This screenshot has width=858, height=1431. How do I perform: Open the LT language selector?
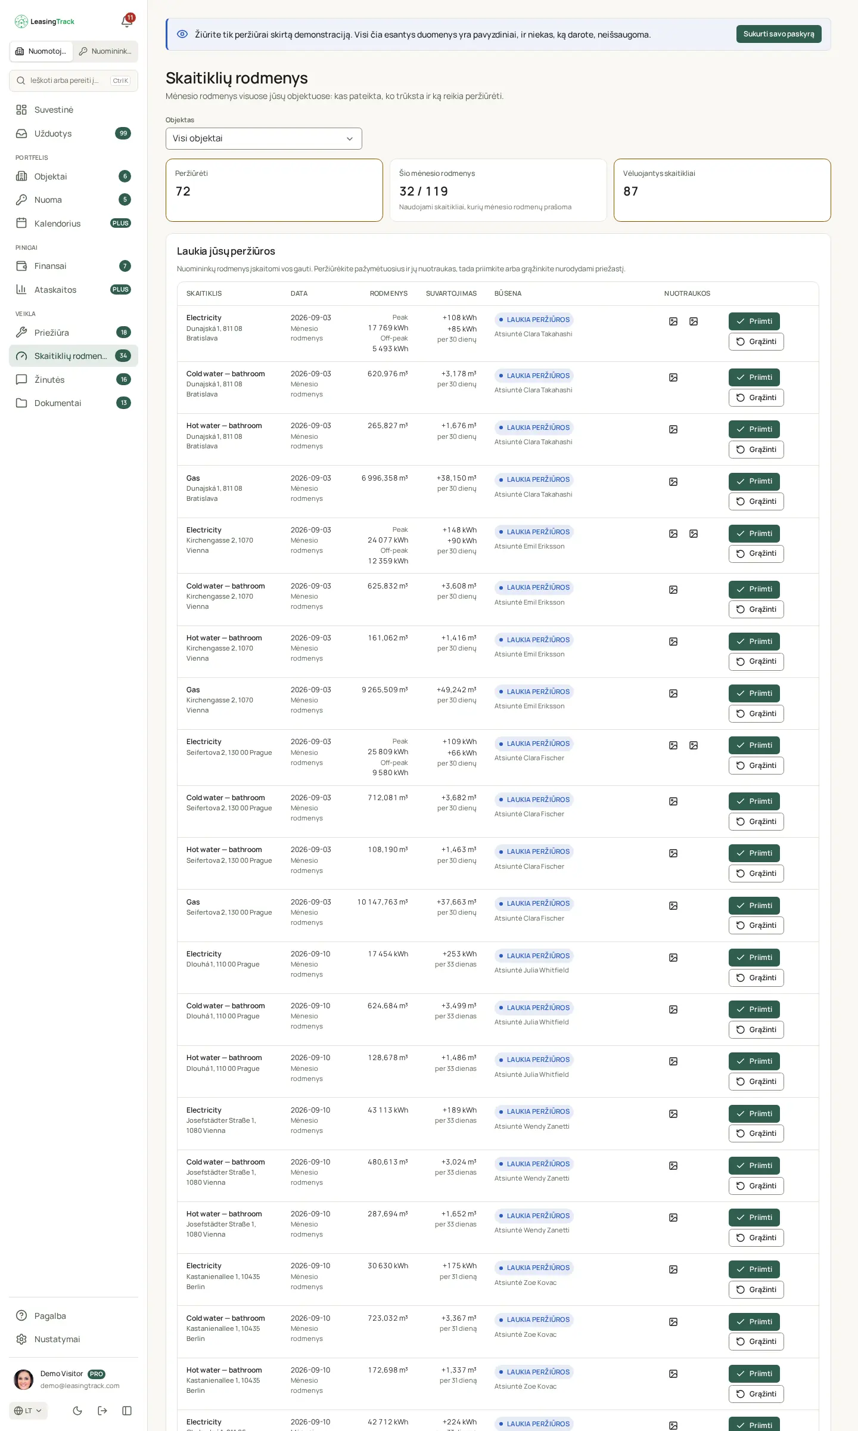click(x=28, y=1411)
